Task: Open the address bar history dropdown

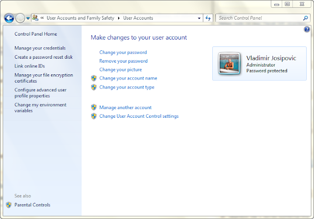Action: tap(199, 18)
